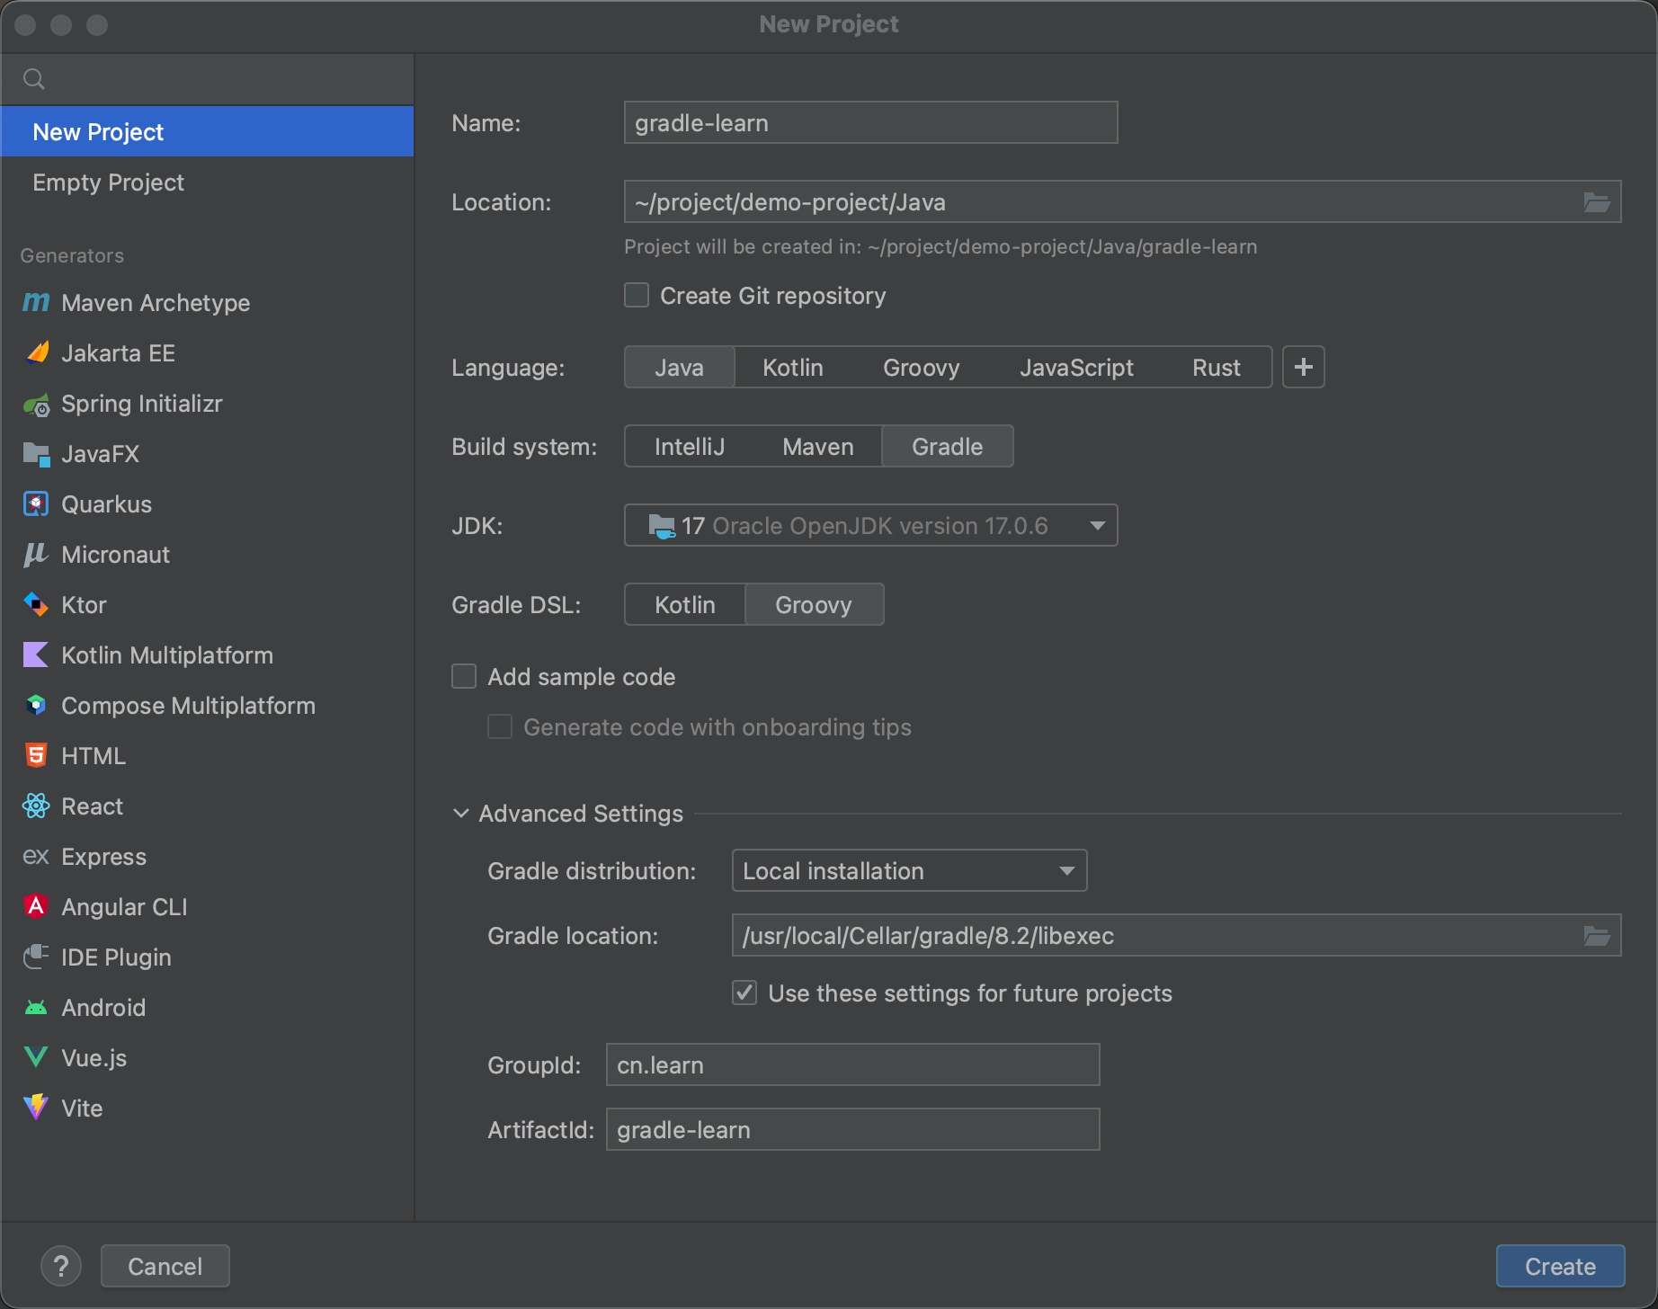
Task: Check the Add sample code option
Action: [464, 677]
